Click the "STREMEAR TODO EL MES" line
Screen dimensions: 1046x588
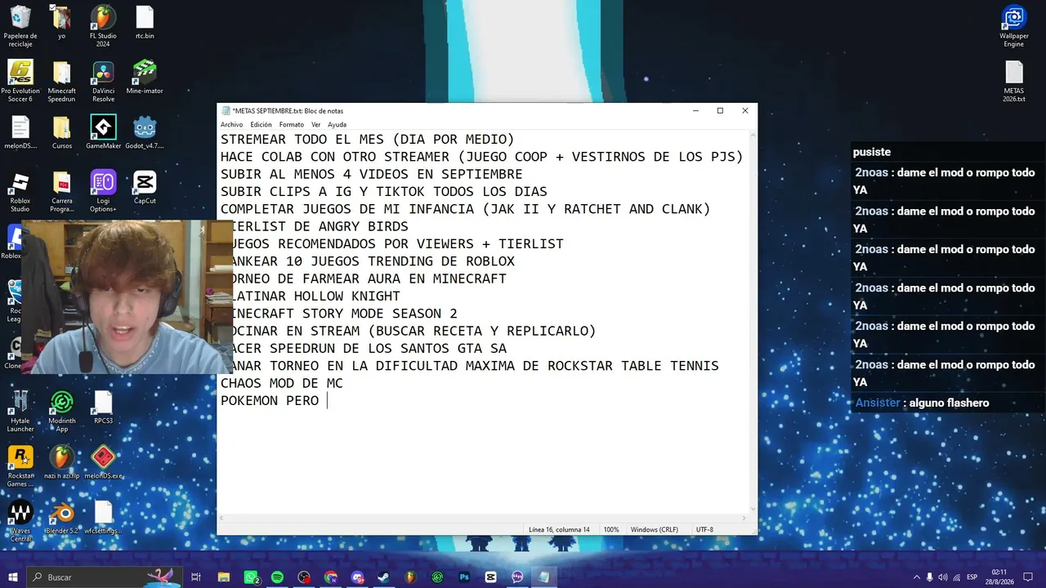[368, 140]
